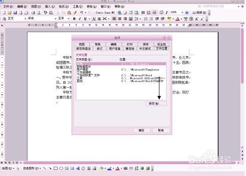
Task: Apply the text highlight pen
Action: [x=169, y=19]
